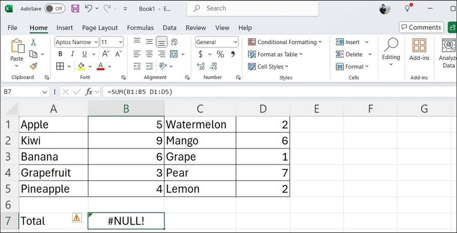The height and width of the screenshot is (233, 457).
Task: Click inside the formula bar
Action: 277,92
